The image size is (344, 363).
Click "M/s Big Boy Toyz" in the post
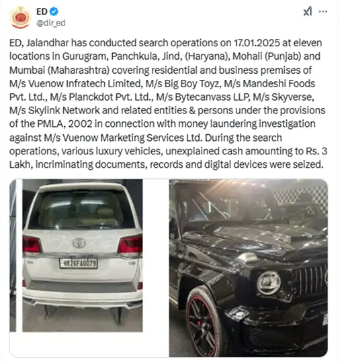(182, 84)
